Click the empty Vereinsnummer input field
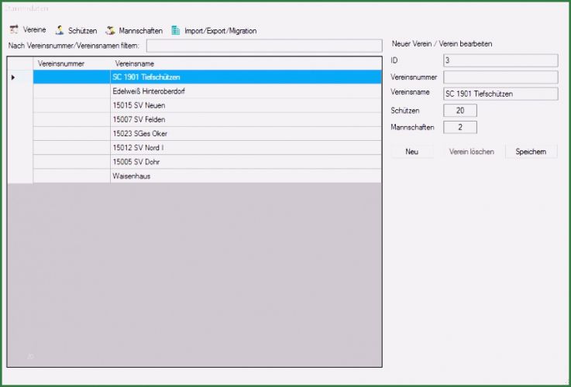571x387 pixels. click(x=500, y=77)
